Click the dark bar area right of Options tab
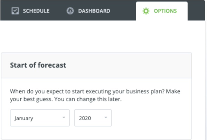The width and height of the screenshot is (207, 140). tap(196, 11)
